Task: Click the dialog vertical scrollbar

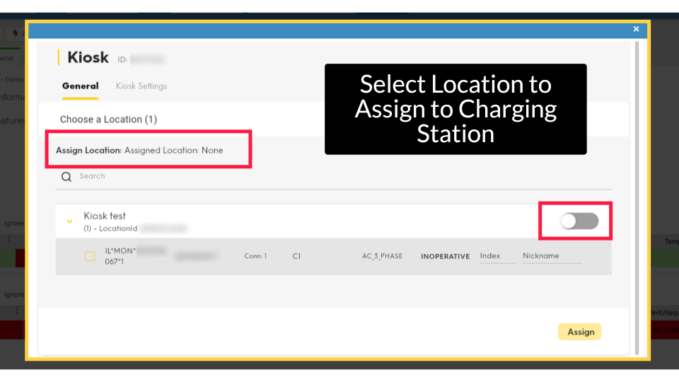Action: tap(637, 197)
